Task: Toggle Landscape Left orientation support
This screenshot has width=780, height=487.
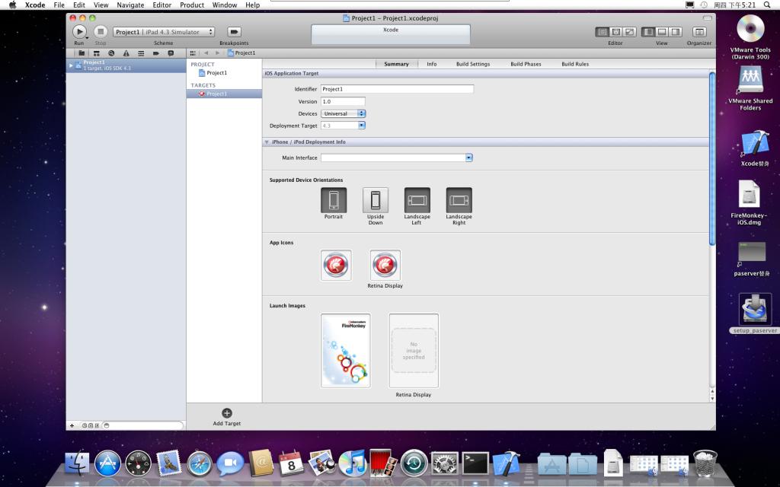Action: coord(417,200)
